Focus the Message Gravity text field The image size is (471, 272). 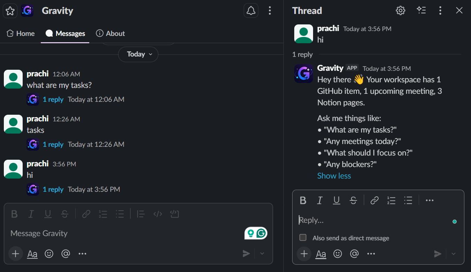(x=126, y=233)
